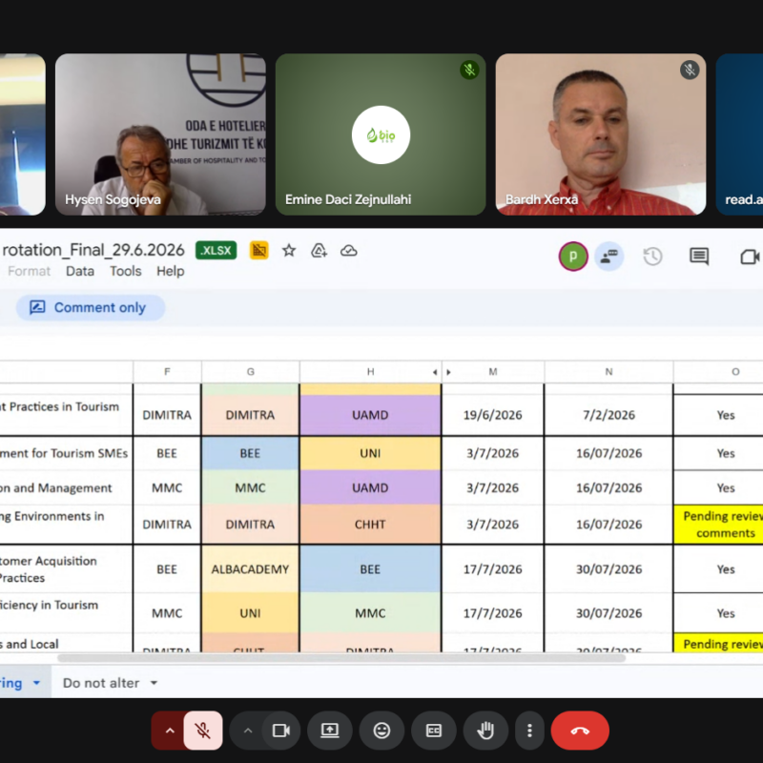Click the Comment only button
Screen dimensions: 763x763
point(91,307)
